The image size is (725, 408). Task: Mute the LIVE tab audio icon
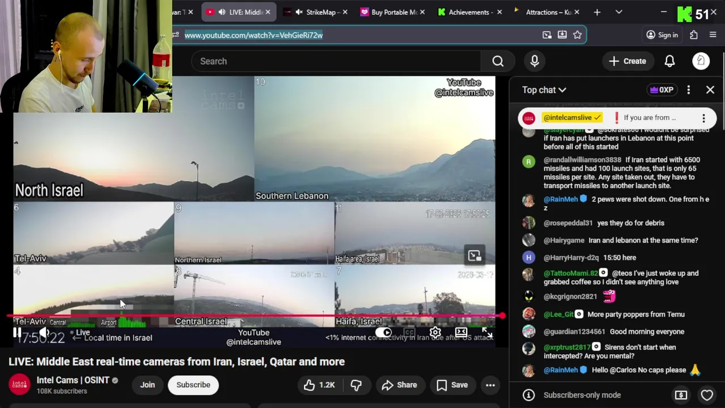(222, 12)
